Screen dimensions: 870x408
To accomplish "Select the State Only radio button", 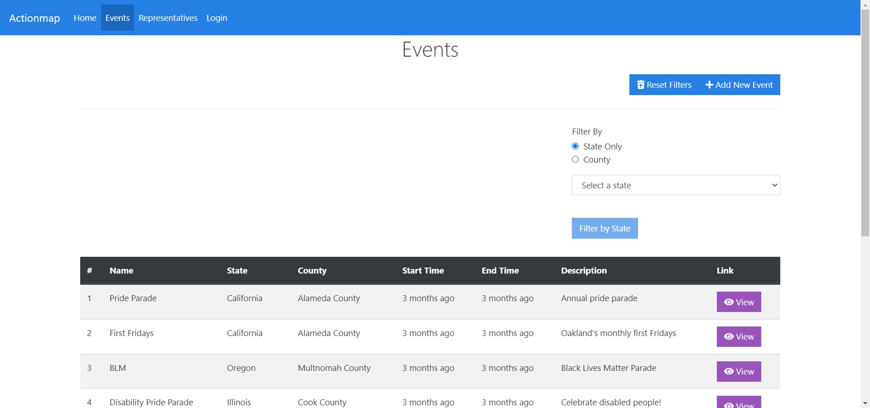I will 575,146.
